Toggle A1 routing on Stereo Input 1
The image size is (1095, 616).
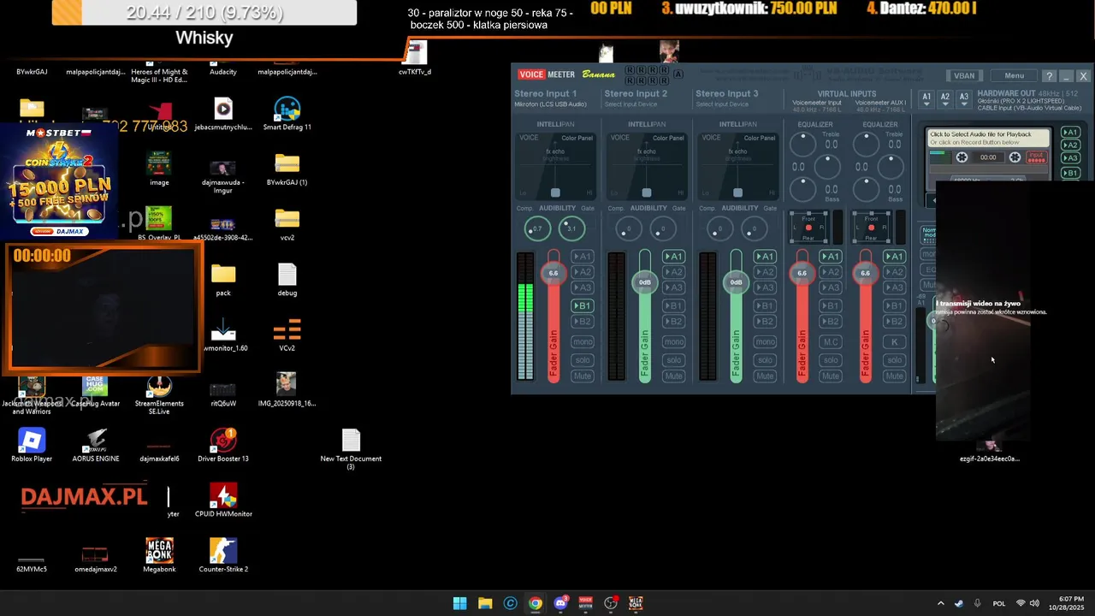pyautogui.click(x=583, y=257)
